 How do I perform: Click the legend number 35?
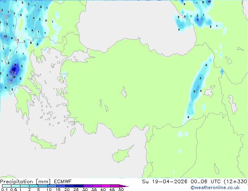click(94, 189)
